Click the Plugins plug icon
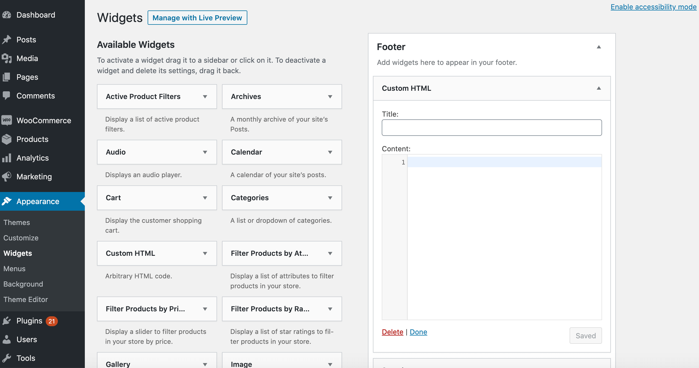699x368 pixels. click(x=7, y=321)
